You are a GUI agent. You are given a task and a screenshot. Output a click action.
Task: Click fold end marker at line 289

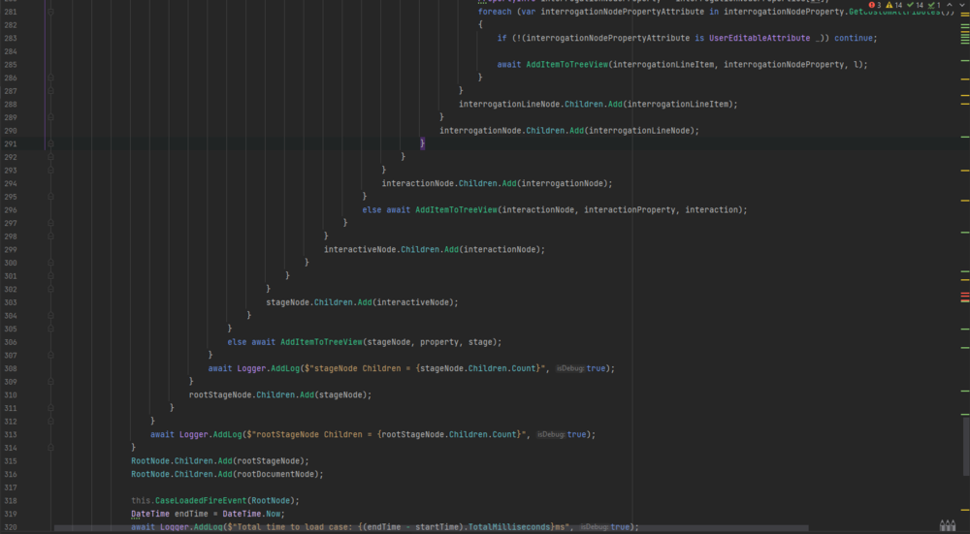click(x=50, y=117)
